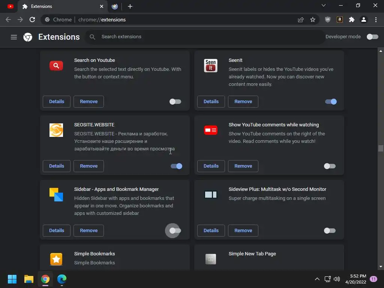Launch Microsoft Edge from the taskbar
The image size is (384, 288).
coord(62,279)
